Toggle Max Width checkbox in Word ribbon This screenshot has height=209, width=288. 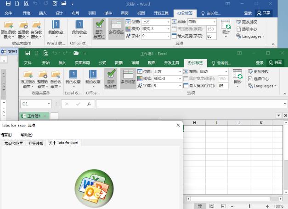(174, 36)
